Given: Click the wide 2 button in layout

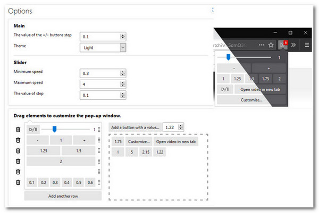Looking at the screenshot, I should coord(61,161).
